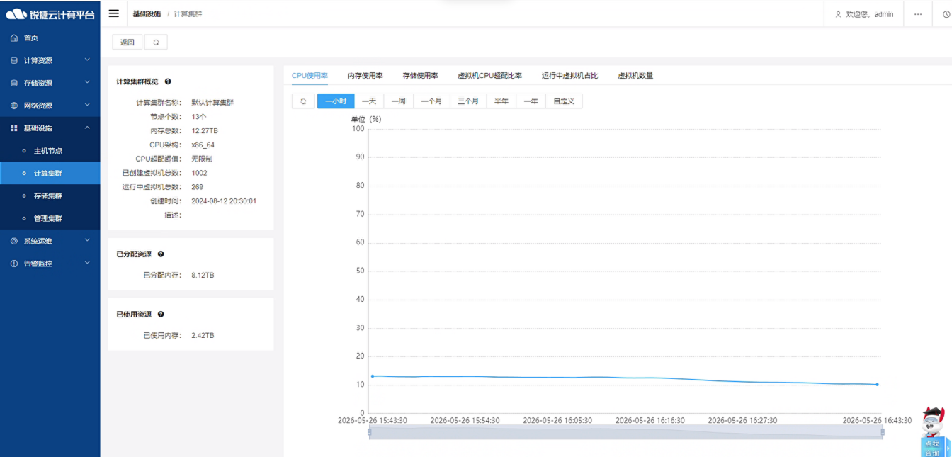Click the 2.42TB used memory value
This screenshot has height=457, width=952.
tap(203, 335)
